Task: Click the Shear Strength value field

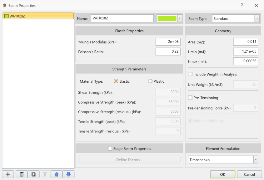Action: [x=168, y=92]
